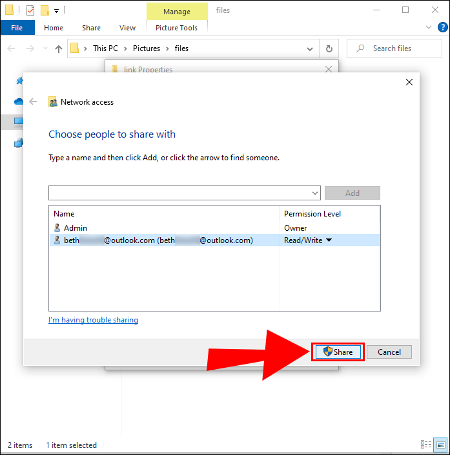Image resolution: width=450 pixels, height=455 pixels.
Task: Open the recent locations dropdown arrow
Action: [x=45, y=48]
